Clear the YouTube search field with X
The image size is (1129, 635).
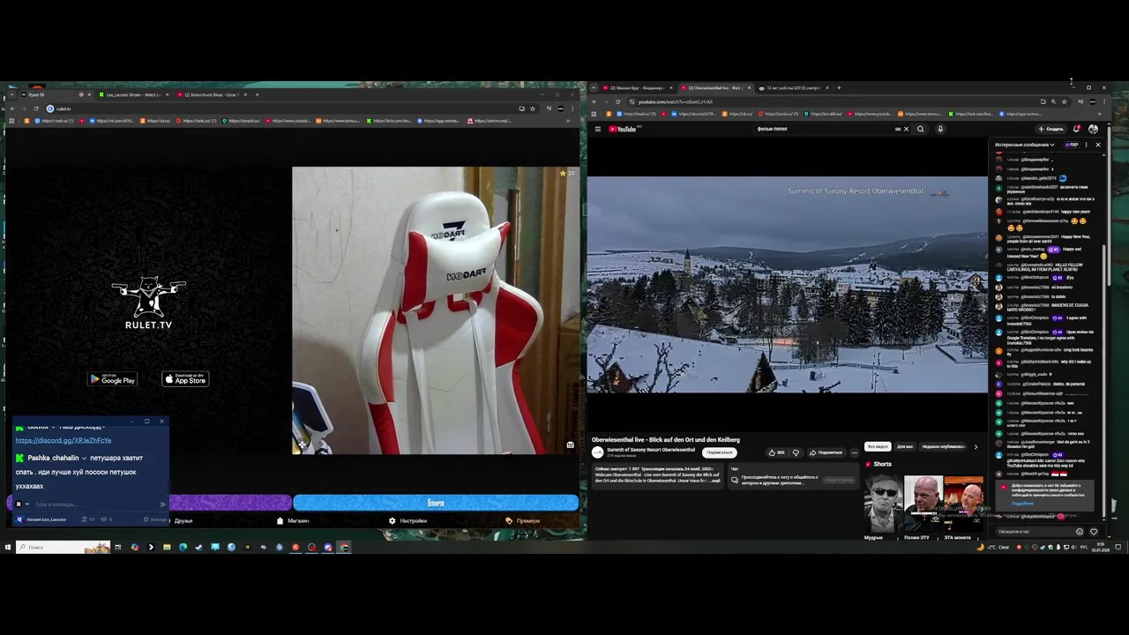click(906, 129)
